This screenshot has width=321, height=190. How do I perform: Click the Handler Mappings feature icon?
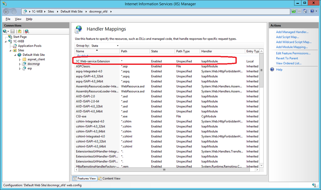click(79, 29)
